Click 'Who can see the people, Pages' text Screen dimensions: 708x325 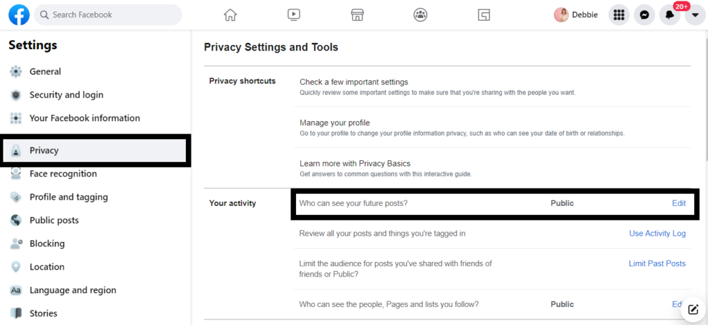click(x=389, y=304)
